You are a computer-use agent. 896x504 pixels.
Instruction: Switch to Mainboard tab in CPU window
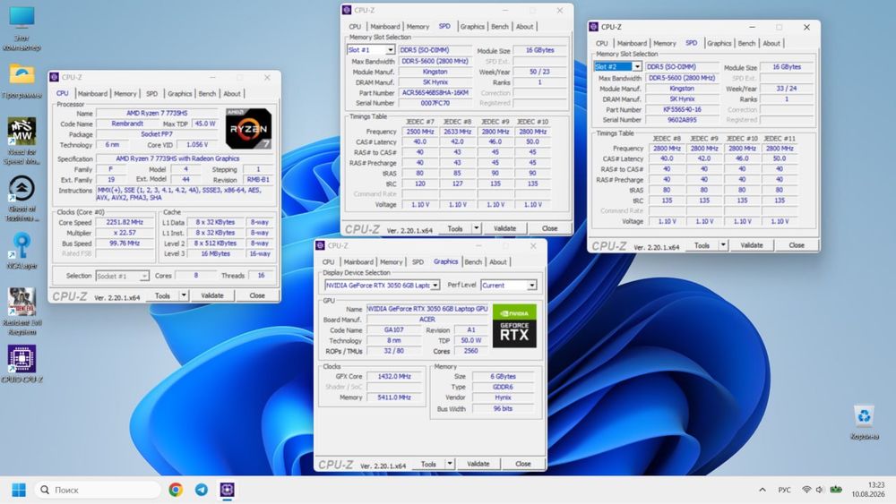pyautogui.click(x=92, y=94)
